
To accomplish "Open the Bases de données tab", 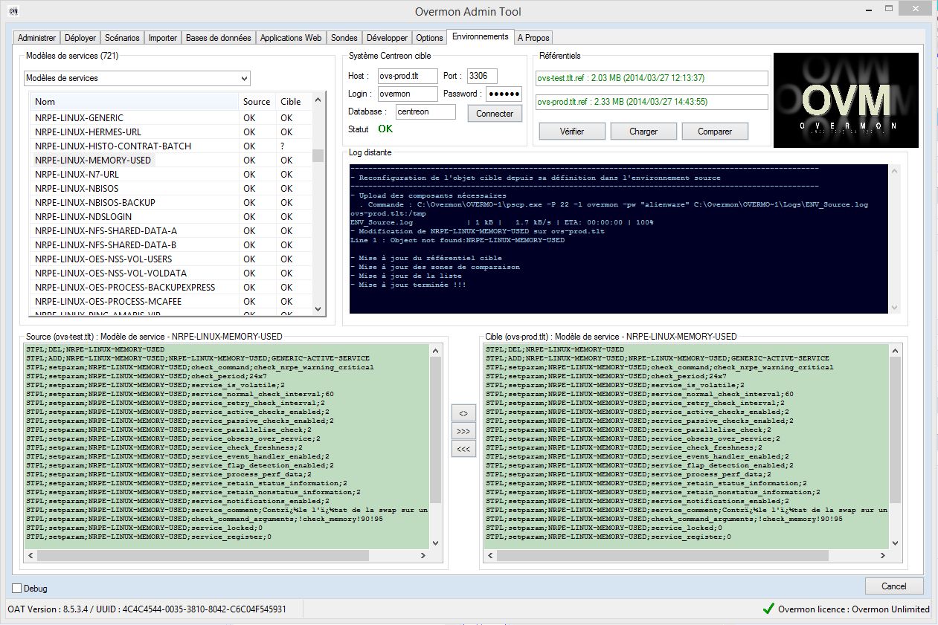I will [x=218, y=38].
